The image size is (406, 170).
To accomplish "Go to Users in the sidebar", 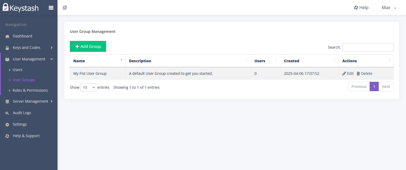I will (x=17, y=70).
